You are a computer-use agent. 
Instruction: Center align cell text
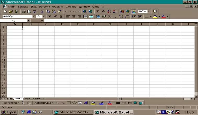tap(74, 16)
